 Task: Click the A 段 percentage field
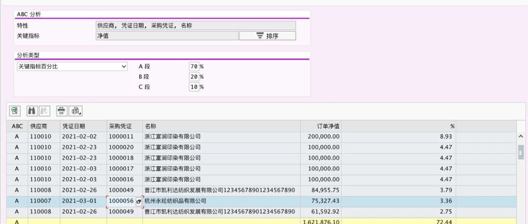[194, 66]
